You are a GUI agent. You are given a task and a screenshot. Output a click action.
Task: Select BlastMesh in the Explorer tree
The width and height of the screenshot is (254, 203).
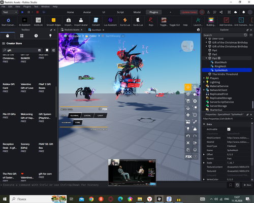click(x=220, y=62)
